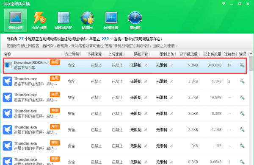254x165 pixels.
Task: Click the DownloadSDKServer program icon
Action: [8, 65]
